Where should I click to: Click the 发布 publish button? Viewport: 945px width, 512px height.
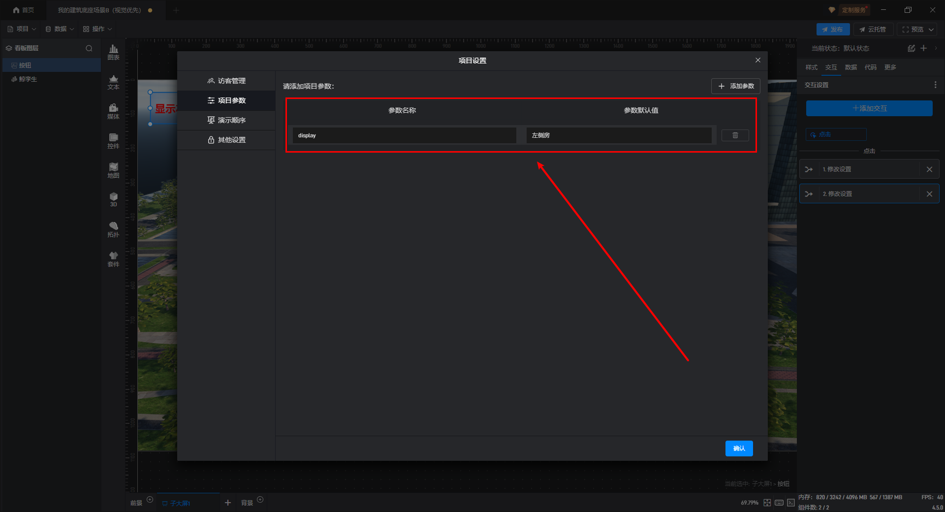click(x=833, y=30)
